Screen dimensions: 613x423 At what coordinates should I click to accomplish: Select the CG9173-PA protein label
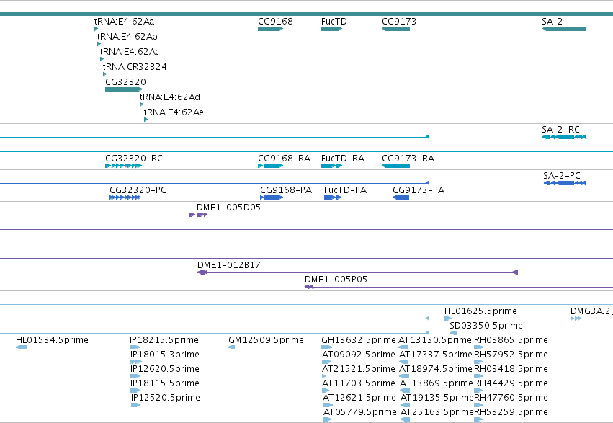pos(419,190)
